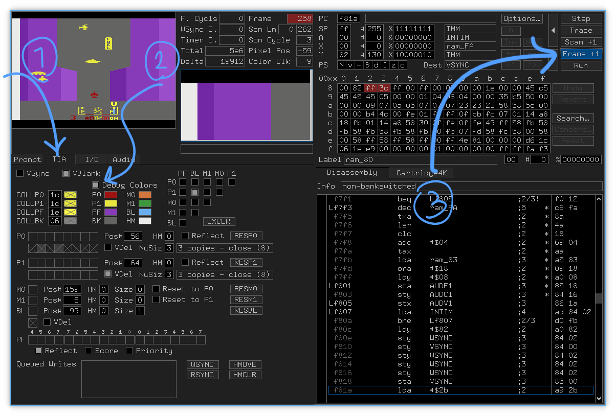Check the Reset to P1 box
616x416 pixels.
(156, 299)
